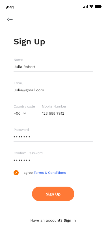Tap the 9:41 clock in status bar
The height and width of the screenshot is (231, 106).
(x=10, y=7)
